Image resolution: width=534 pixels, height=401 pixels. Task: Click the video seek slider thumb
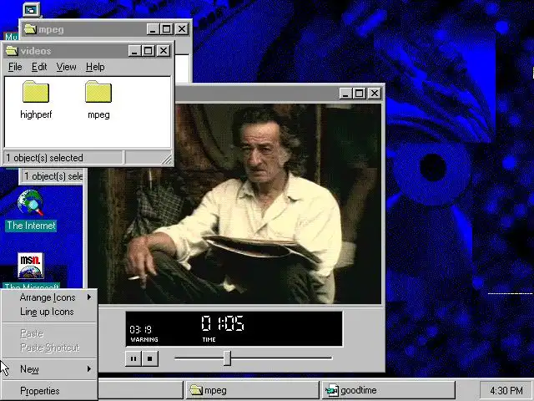click(x=227, y=358)
